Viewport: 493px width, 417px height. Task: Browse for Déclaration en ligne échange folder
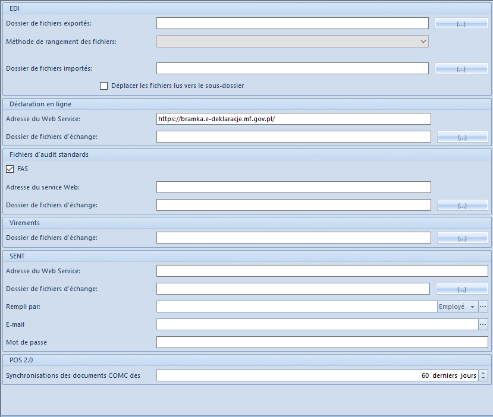(463, 137)
